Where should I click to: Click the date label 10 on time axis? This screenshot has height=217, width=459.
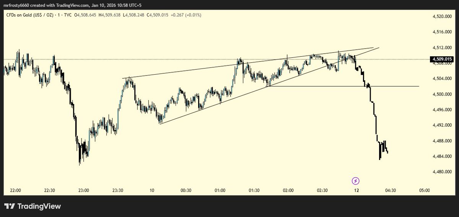152,191
